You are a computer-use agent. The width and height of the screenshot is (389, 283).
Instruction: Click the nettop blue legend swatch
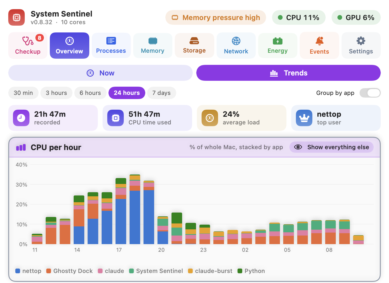pyautogui.click(x=18, y=271)
